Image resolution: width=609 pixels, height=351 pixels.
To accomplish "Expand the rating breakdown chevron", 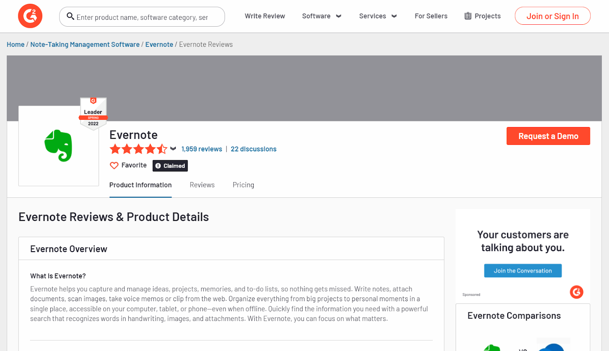I will tap(173, 149).
